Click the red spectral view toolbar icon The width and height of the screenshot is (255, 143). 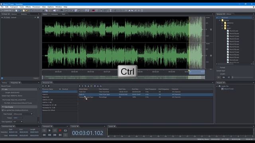point(93,11)
